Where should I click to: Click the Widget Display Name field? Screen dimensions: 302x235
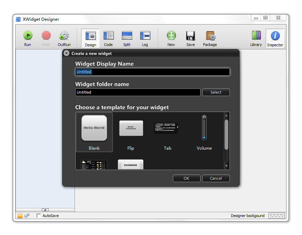[x=152, y=72]
